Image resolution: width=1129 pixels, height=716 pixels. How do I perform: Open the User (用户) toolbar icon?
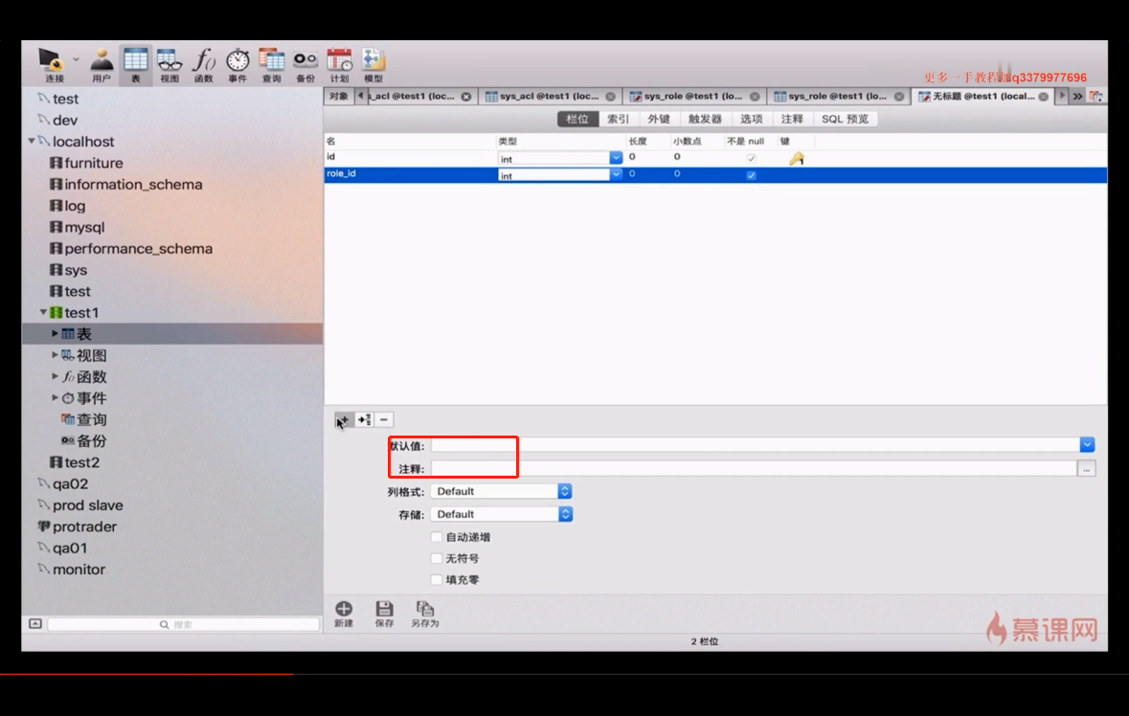[102, 65]
